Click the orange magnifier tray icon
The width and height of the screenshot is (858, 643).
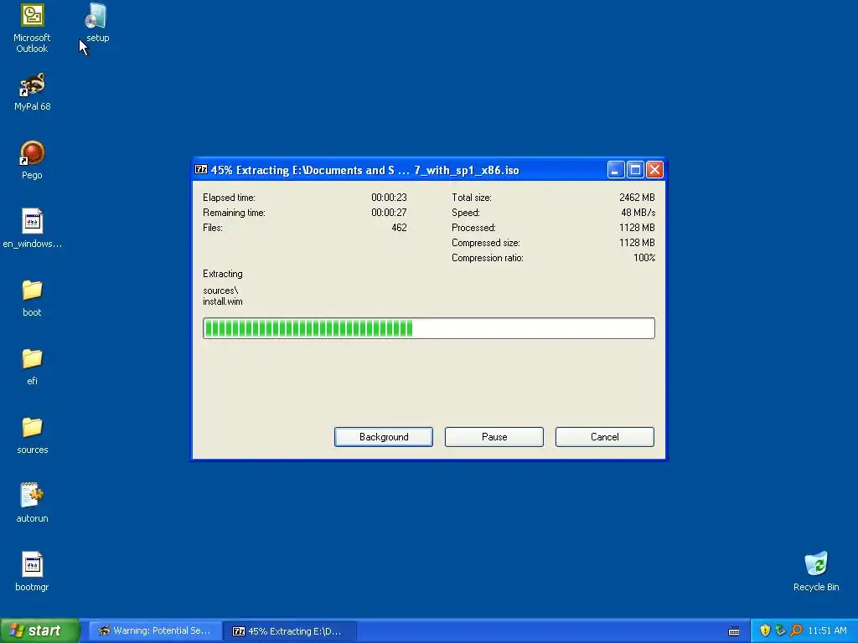pos(796,630)
